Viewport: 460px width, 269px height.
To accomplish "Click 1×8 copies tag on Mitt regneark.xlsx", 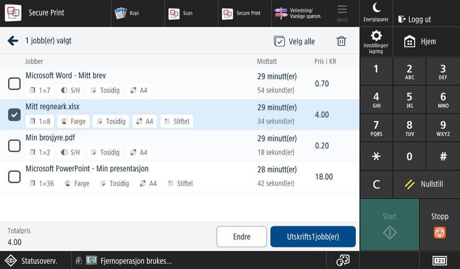I will pos(40,121).
